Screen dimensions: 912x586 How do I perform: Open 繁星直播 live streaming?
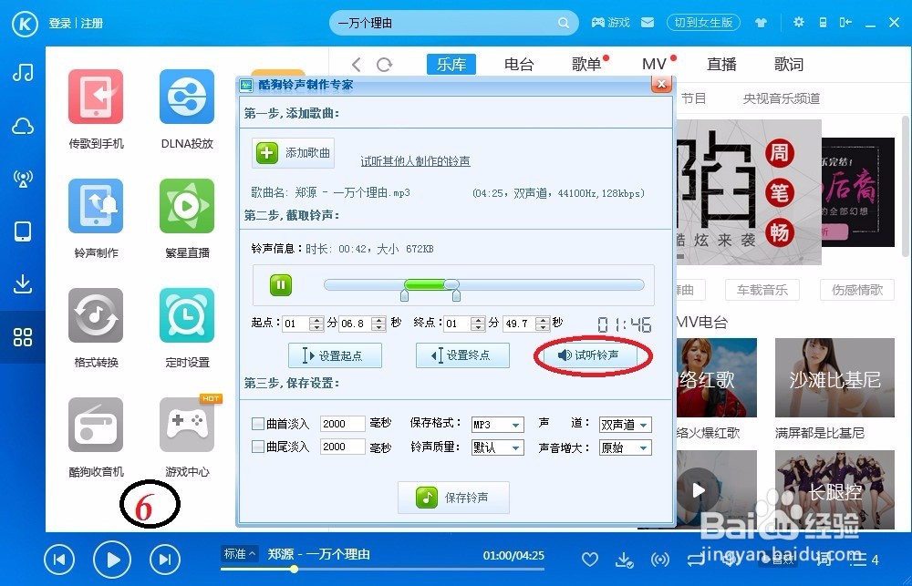coord(187,206)
